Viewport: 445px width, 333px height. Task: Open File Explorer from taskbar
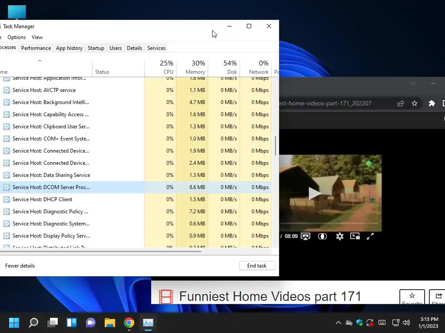click(110, 323)
